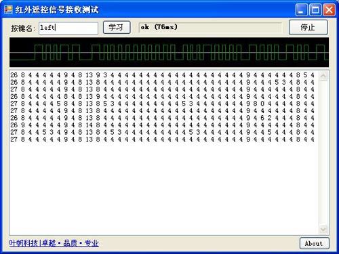Viewport: 339px width, 254px height.
Task: Click the window title 红外遥控信号接收测试
Action: tap(57, 9)
